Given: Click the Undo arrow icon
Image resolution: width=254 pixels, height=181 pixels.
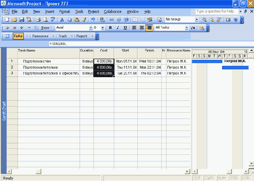Looking at the screenshot, I should (93, 20).
